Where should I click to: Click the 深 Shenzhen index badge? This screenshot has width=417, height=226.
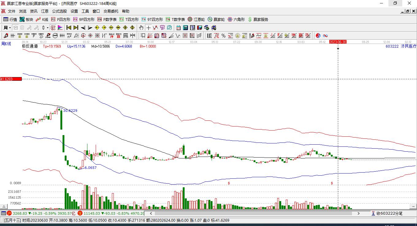point(80,213)
